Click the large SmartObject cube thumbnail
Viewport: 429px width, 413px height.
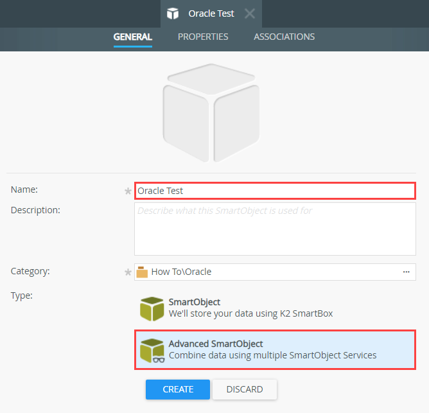pos(211,113)
